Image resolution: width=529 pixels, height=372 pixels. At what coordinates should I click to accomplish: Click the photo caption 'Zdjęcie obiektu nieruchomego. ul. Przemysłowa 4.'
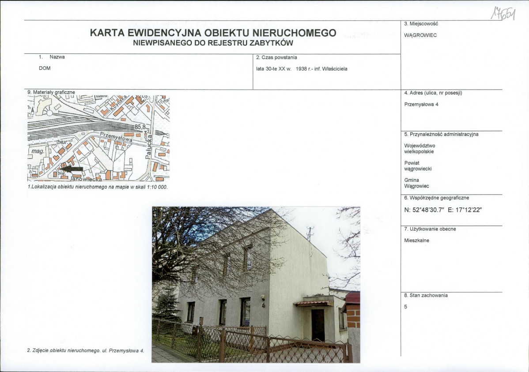(x=88, y=351)
